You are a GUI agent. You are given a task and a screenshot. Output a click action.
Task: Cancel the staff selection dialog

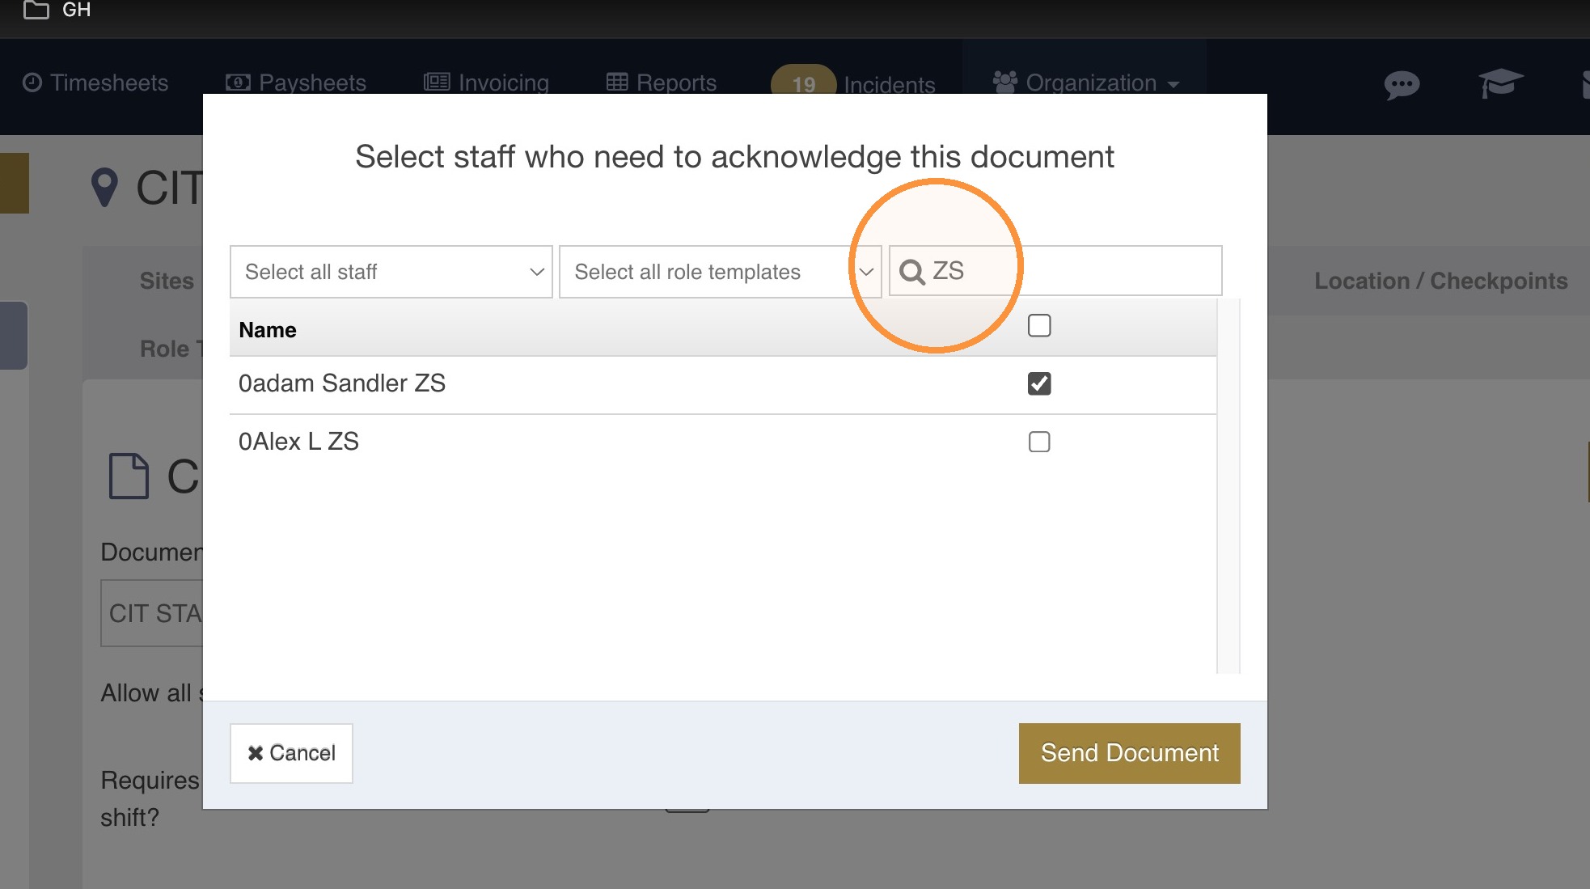tap(291, 753)
